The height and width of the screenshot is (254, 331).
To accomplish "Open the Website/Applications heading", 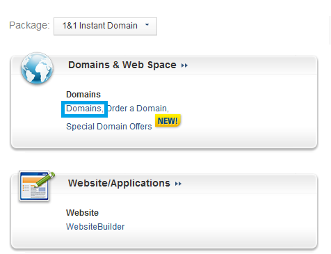I will (119, 183).
